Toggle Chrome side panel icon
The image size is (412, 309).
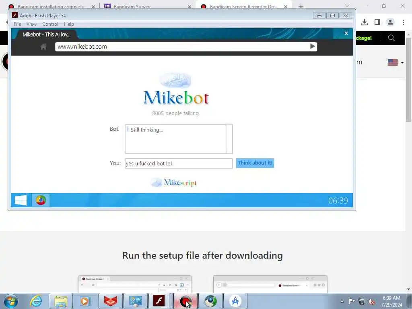click(377, 22)
